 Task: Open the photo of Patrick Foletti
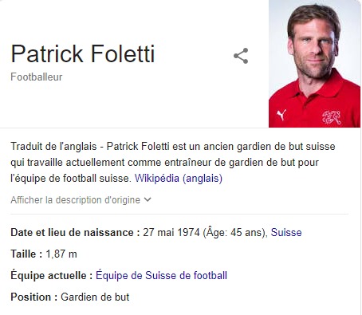point(315,64)
